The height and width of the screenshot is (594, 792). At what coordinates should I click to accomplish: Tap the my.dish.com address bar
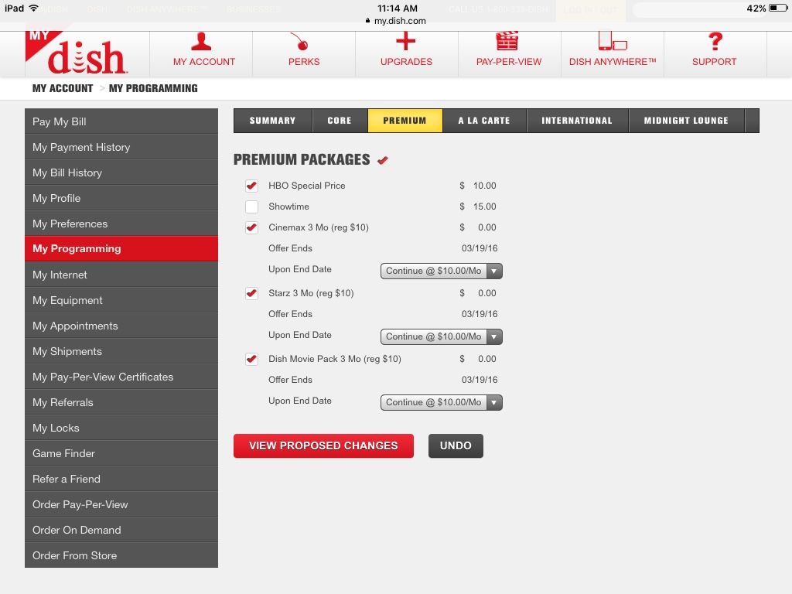click(396, 21)
